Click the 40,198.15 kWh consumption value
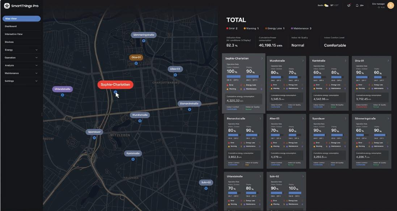397x211 pixels. coord(270,45)
